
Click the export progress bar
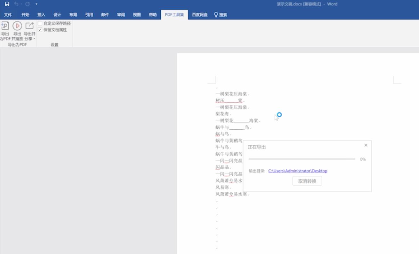coord(302,159)
